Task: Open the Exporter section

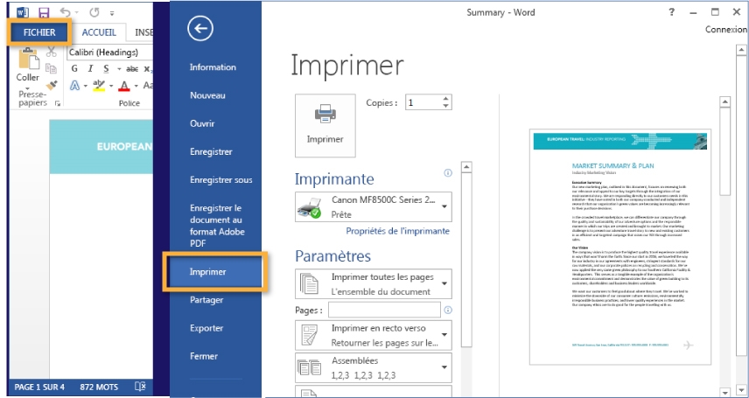Action: point(206,328)
